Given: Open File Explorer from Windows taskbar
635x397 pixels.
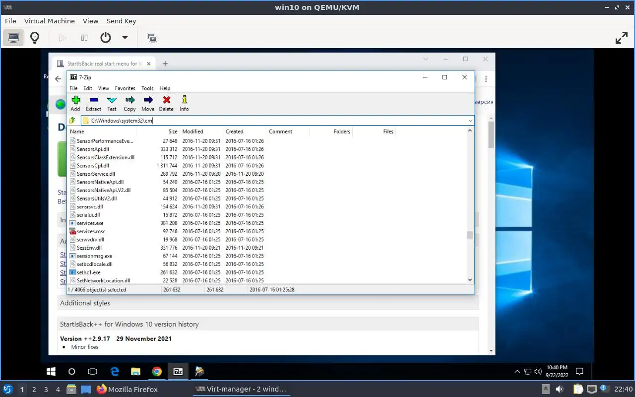Looking at the screenshot, I should pos(135,371).
